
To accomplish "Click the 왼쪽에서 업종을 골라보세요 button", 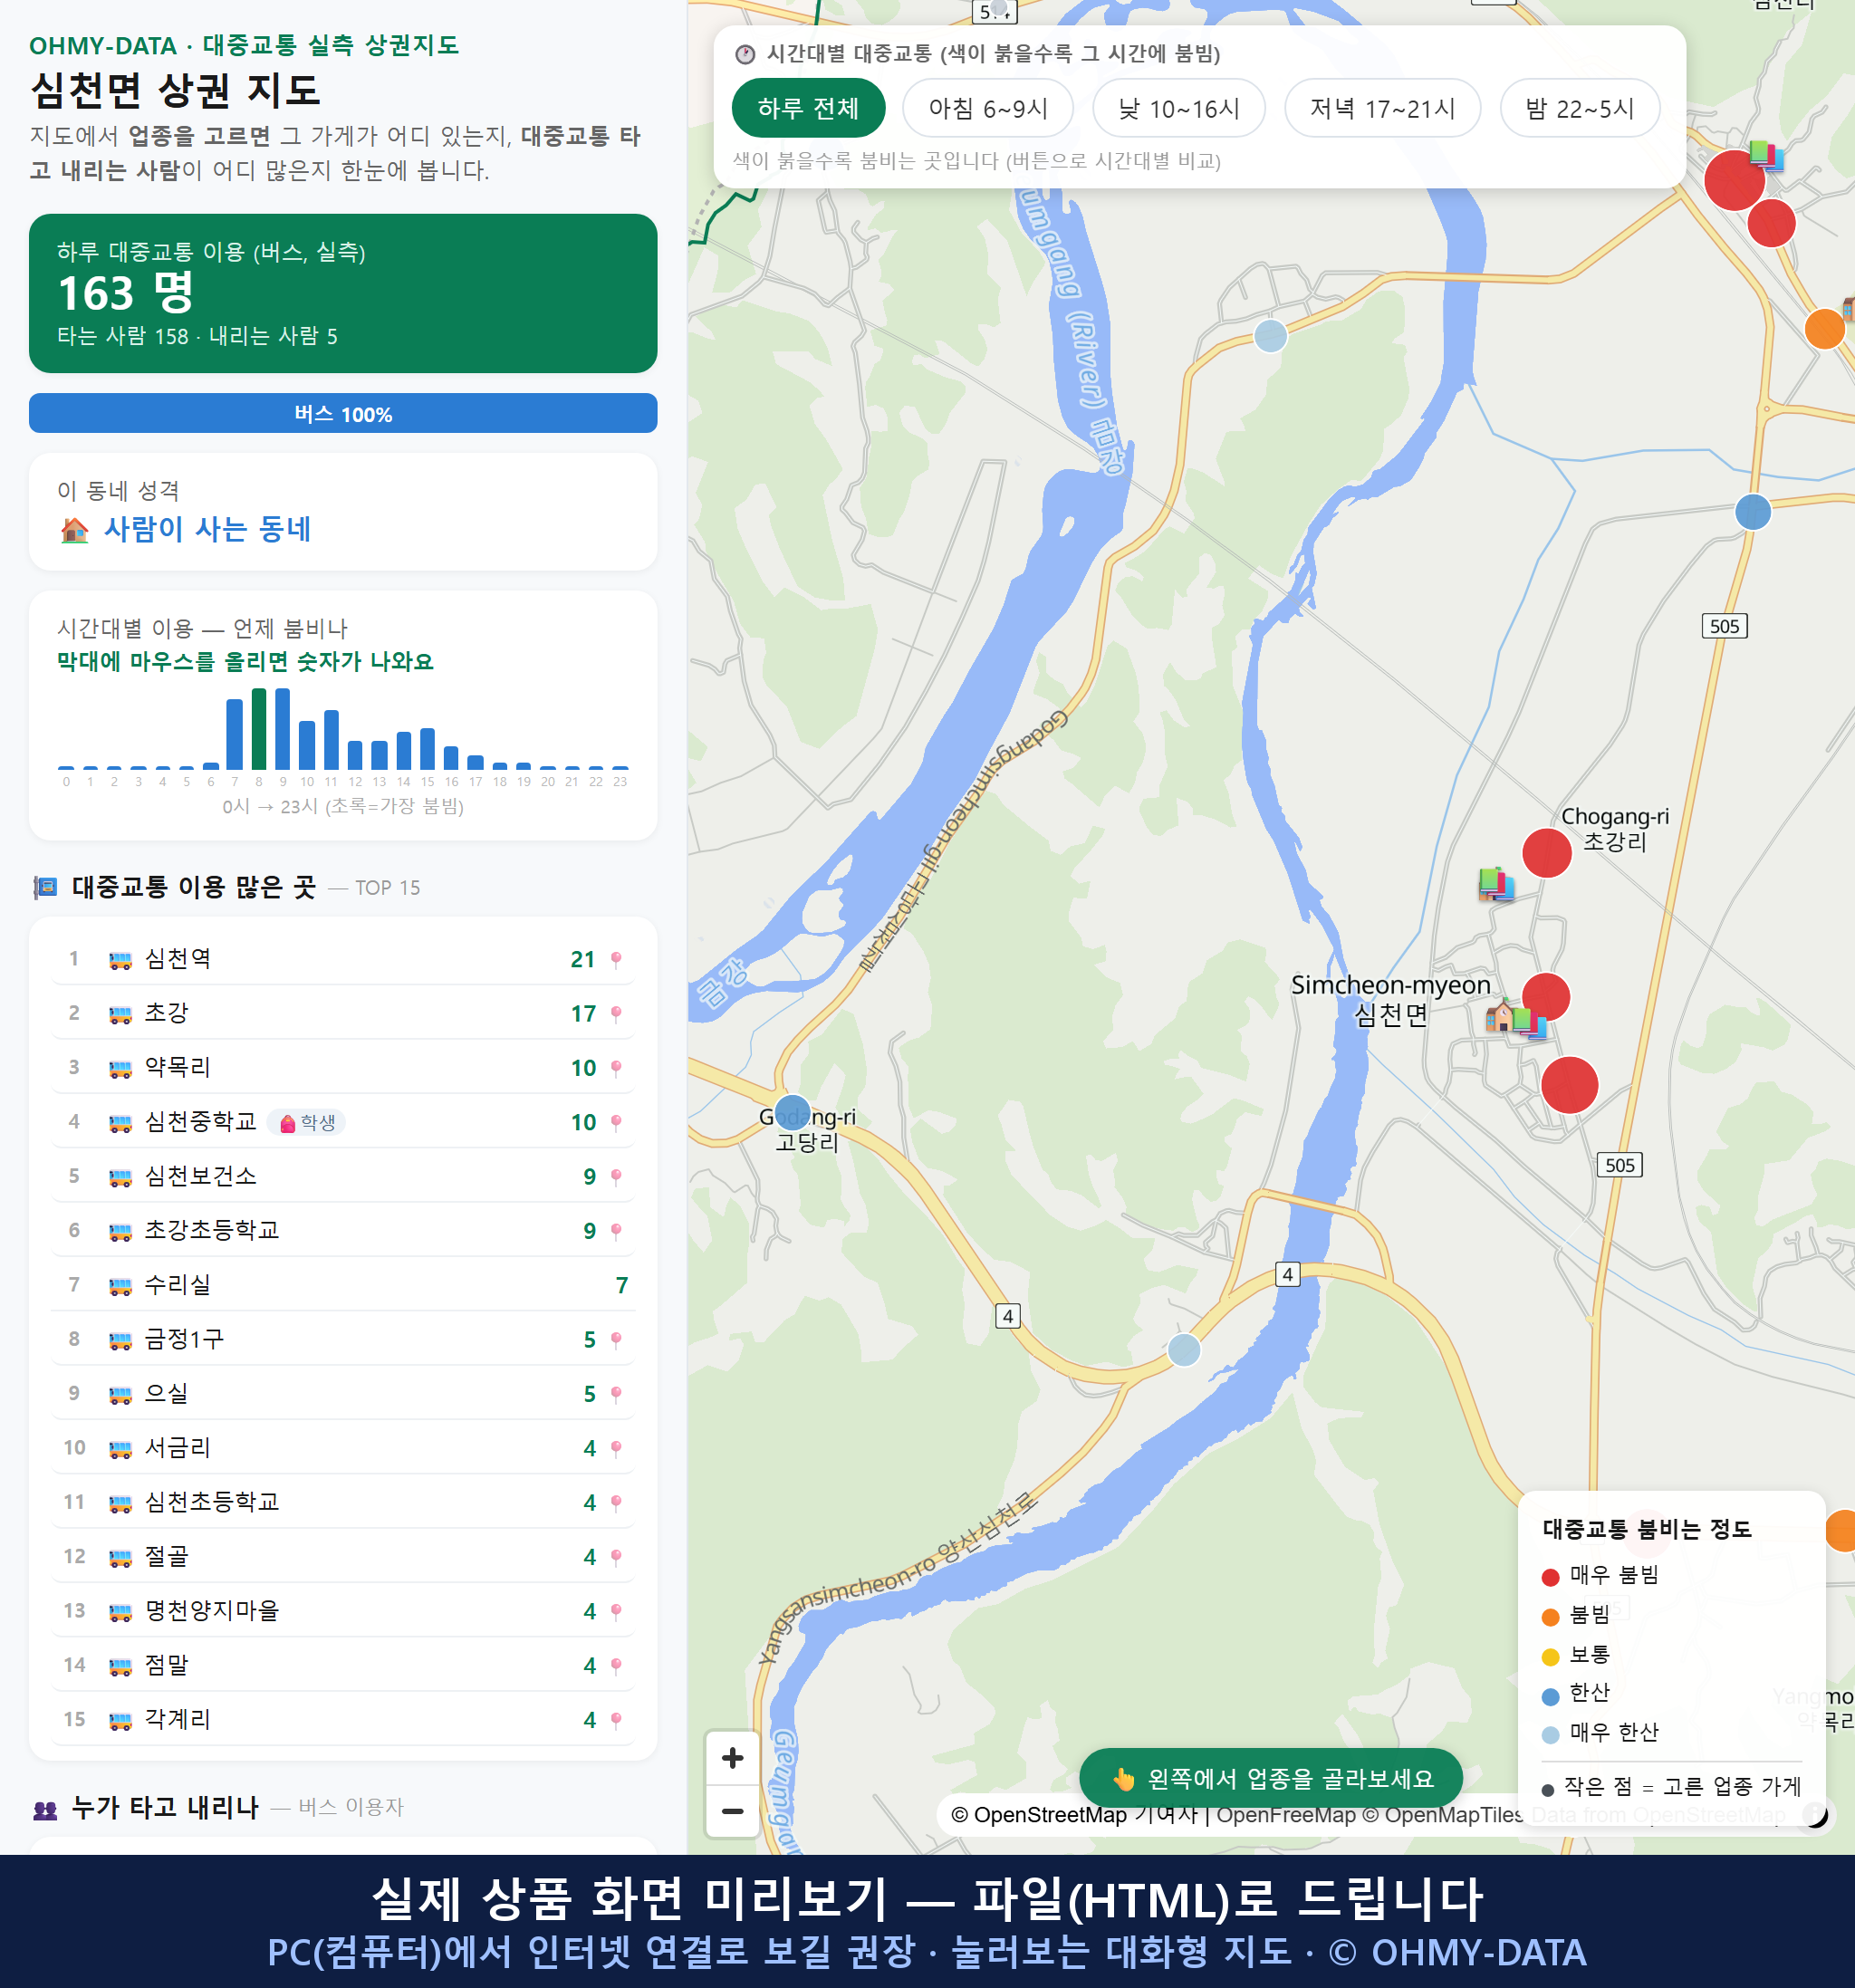I will (1271, 1779).
